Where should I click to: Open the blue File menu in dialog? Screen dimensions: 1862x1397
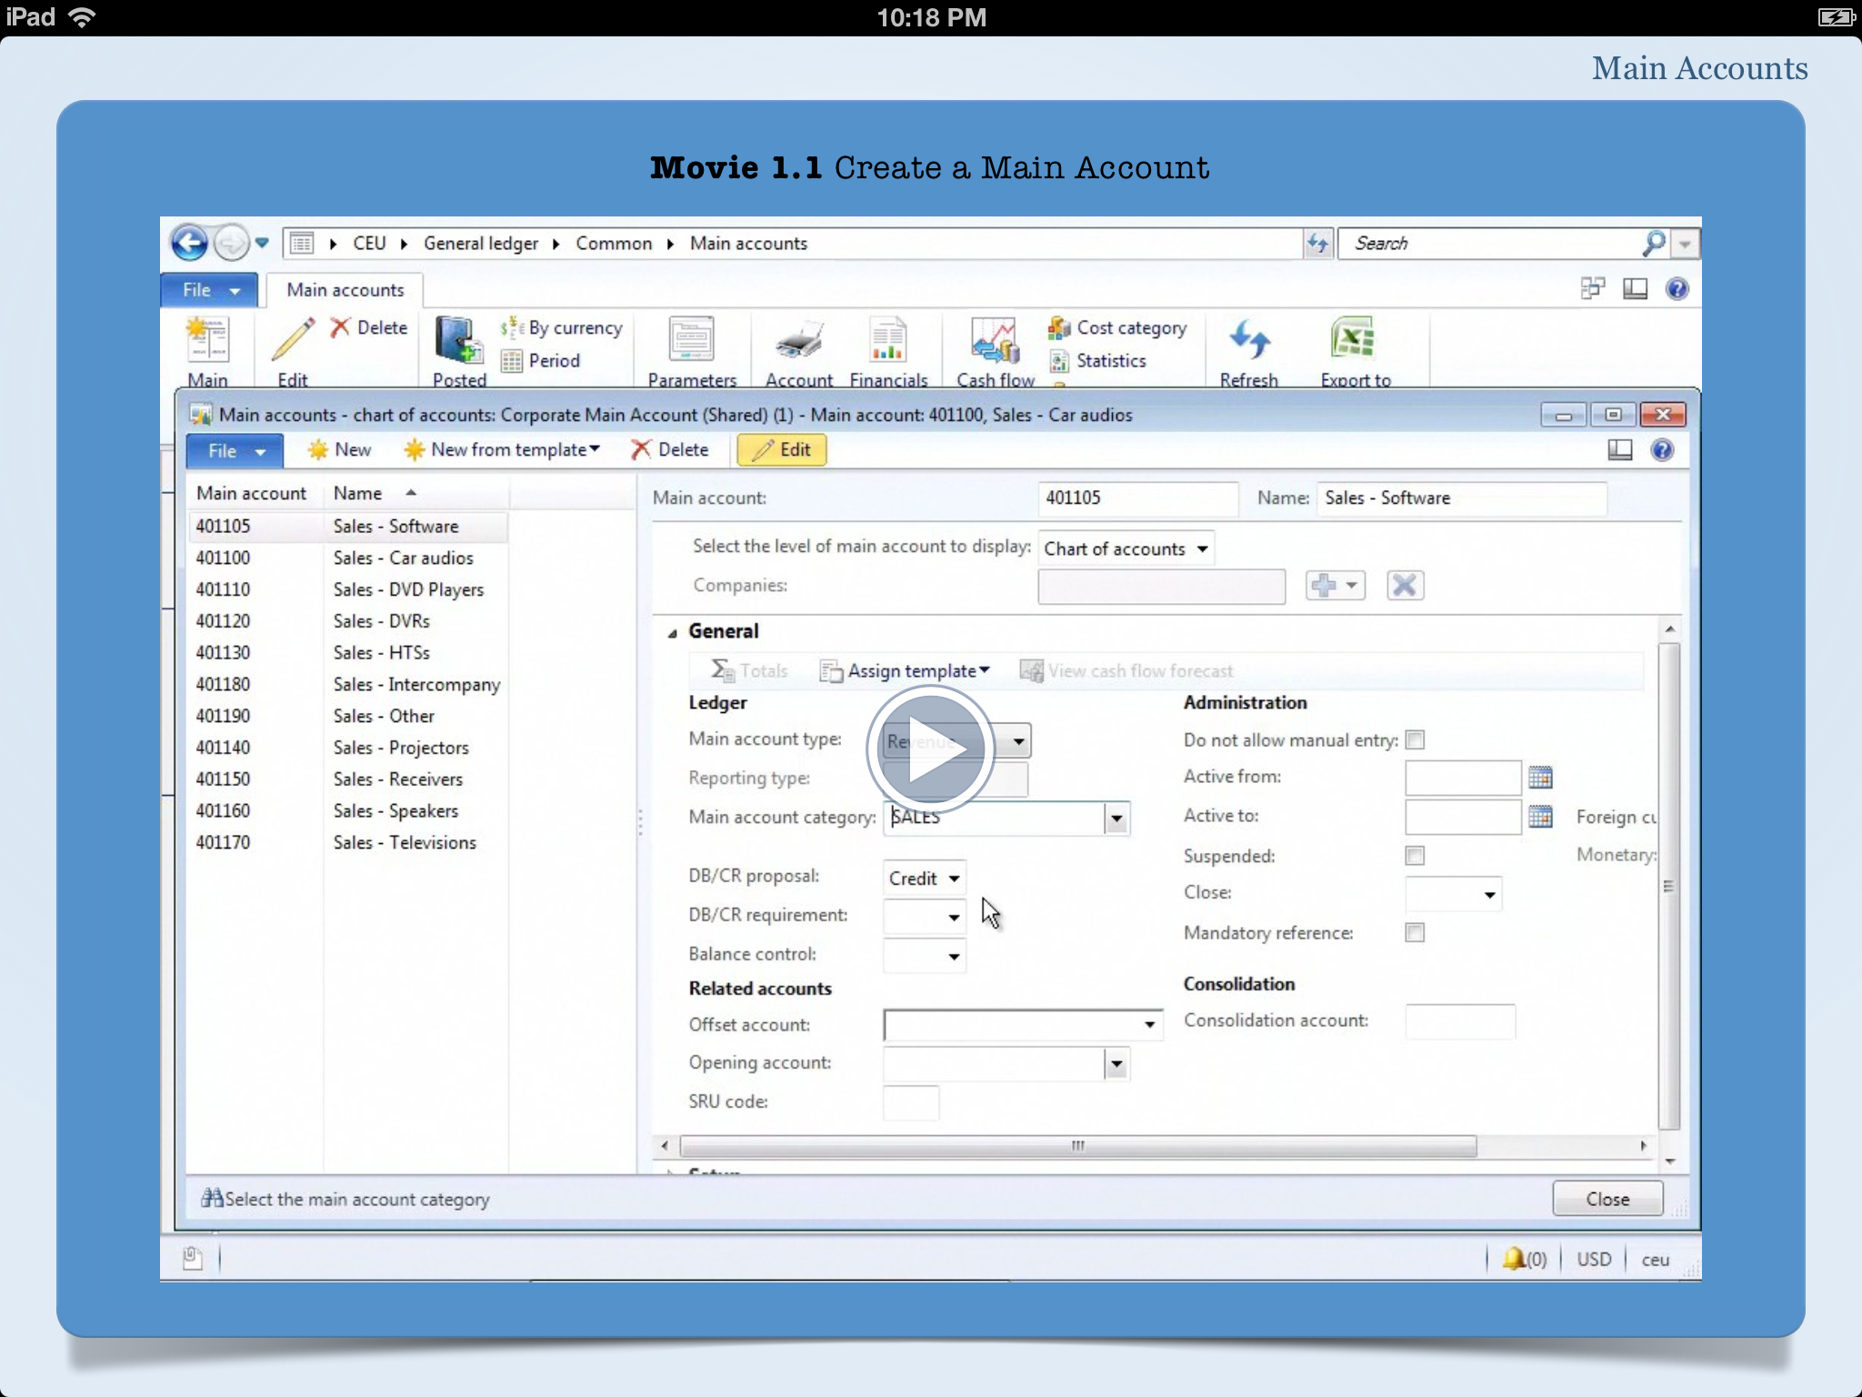(x=235, y=450)
